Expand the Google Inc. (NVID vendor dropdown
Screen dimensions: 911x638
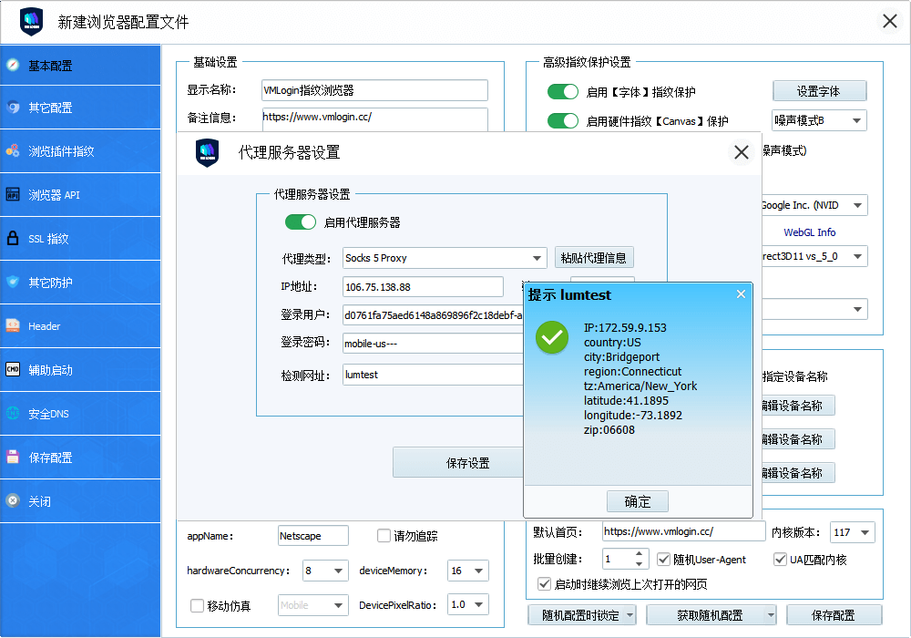click(x=814, y=205)
